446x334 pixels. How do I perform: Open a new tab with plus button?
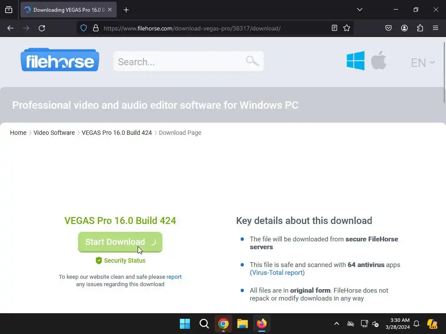(x=126, y=10)
